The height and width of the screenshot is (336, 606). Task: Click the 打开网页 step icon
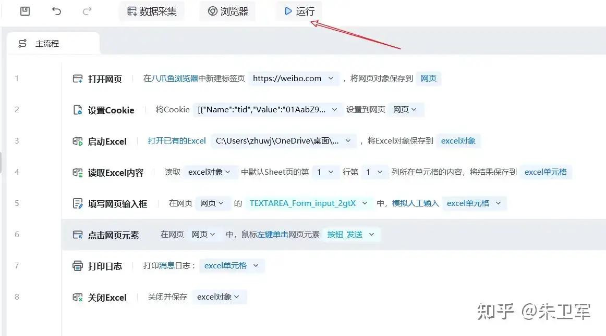coord(78,79)
